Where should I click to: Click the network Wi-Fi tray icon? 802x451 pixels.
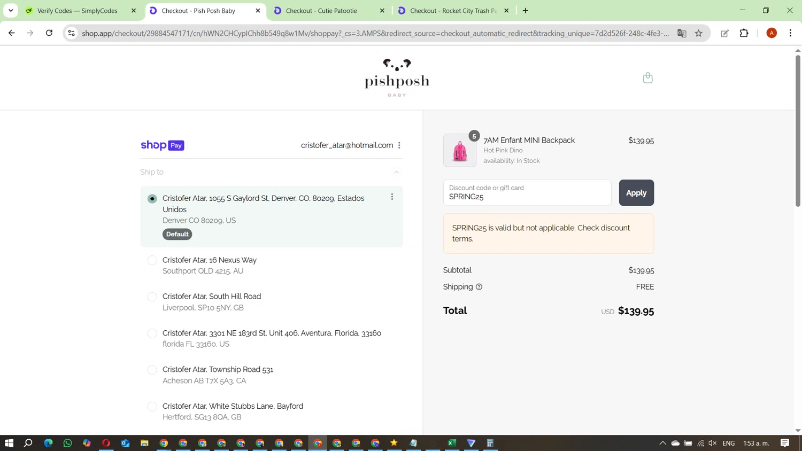tap(700, 443)
